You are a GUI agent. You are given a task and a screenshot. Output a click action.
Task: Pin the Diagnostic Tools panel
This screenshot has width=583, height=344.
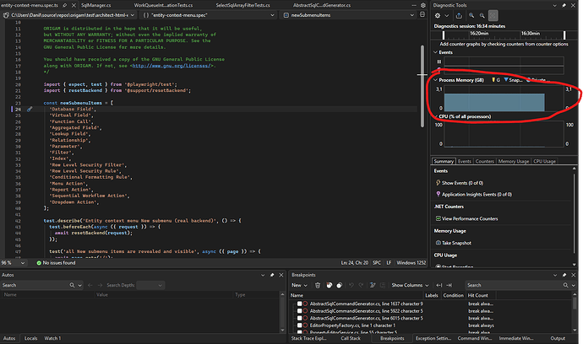click(x=564, y=5)
